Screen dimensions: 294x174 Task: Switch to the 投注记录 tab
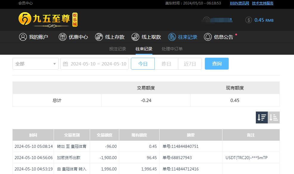click(x=117, y=49)
